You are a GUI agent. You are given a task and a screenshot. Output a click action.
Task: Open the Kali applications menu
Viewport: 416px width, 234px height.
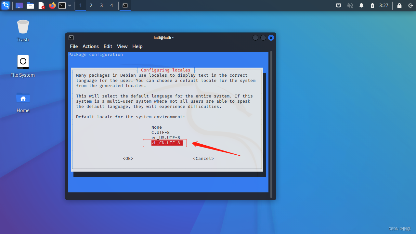[6, 6]
